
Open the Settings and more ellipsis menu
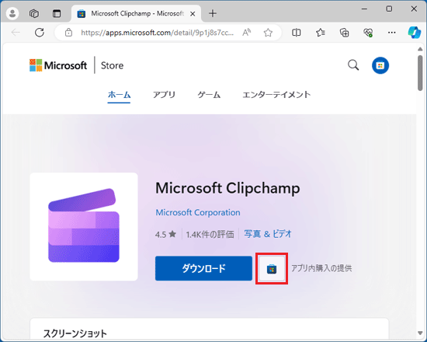[391, 33]
